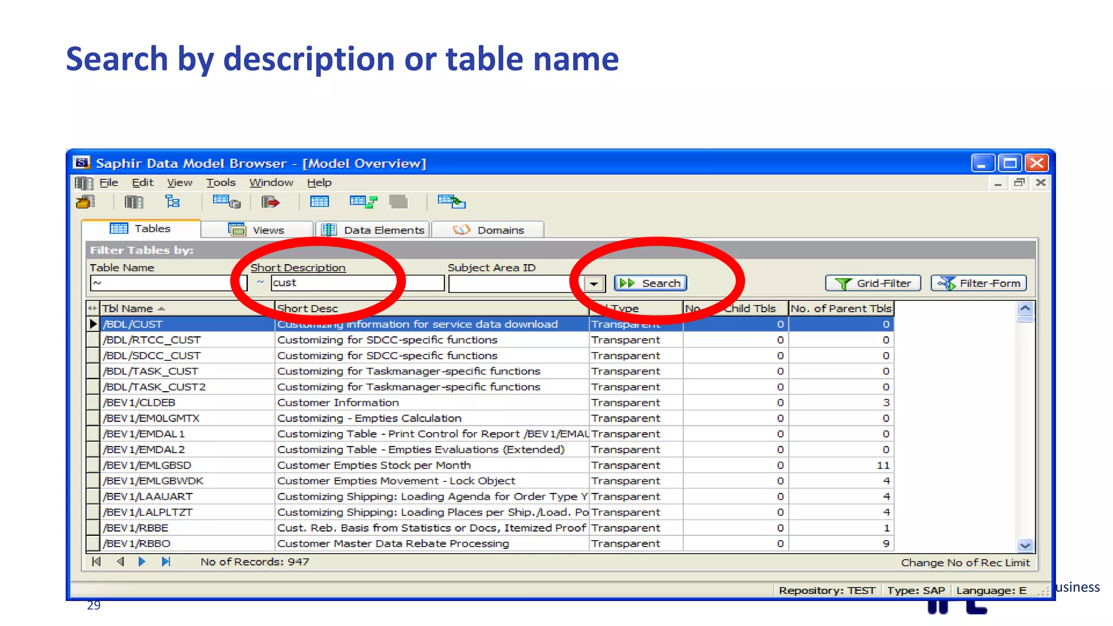Screen dimensions: 1113x626
Task: Click the Short Desc column header
Action: point(432,308)
